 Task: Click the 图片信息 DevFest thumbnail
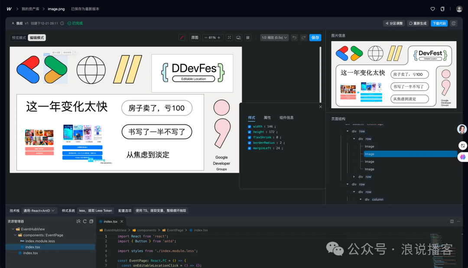point(393,74)
